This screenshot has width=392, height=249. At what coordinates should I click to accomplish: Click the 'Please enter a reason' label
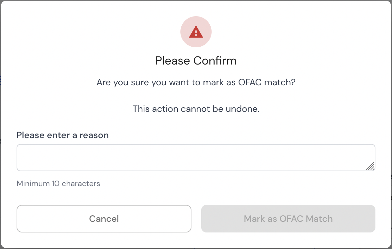click(x=63, y=135)
